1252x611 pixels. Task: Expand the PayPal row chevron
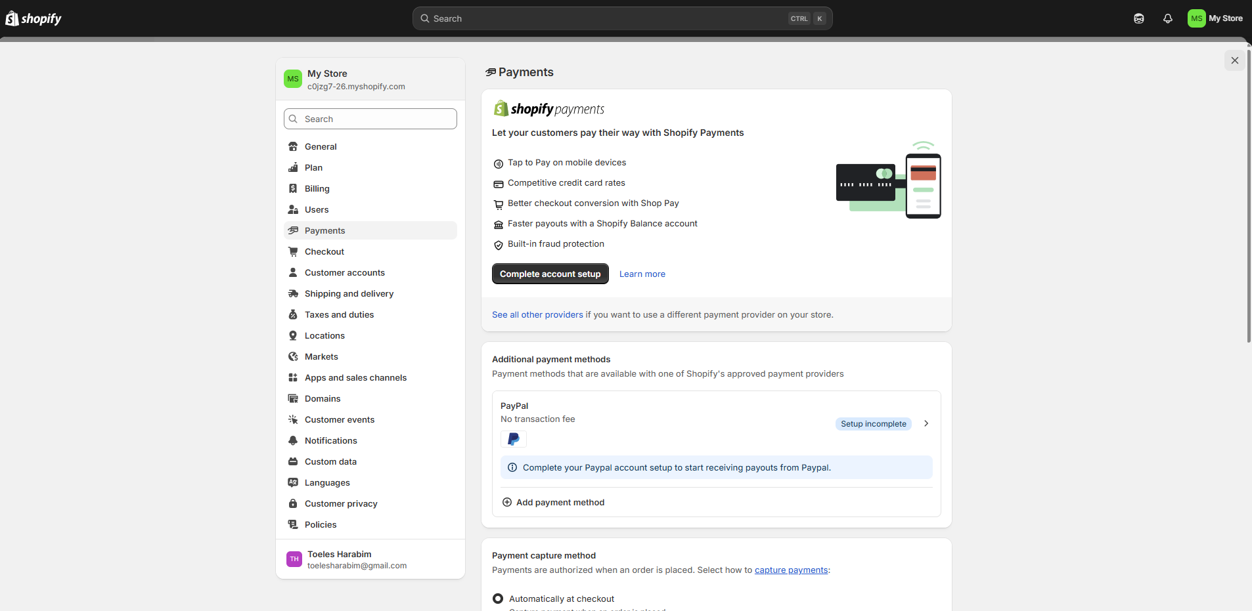[x=926, y=423]
